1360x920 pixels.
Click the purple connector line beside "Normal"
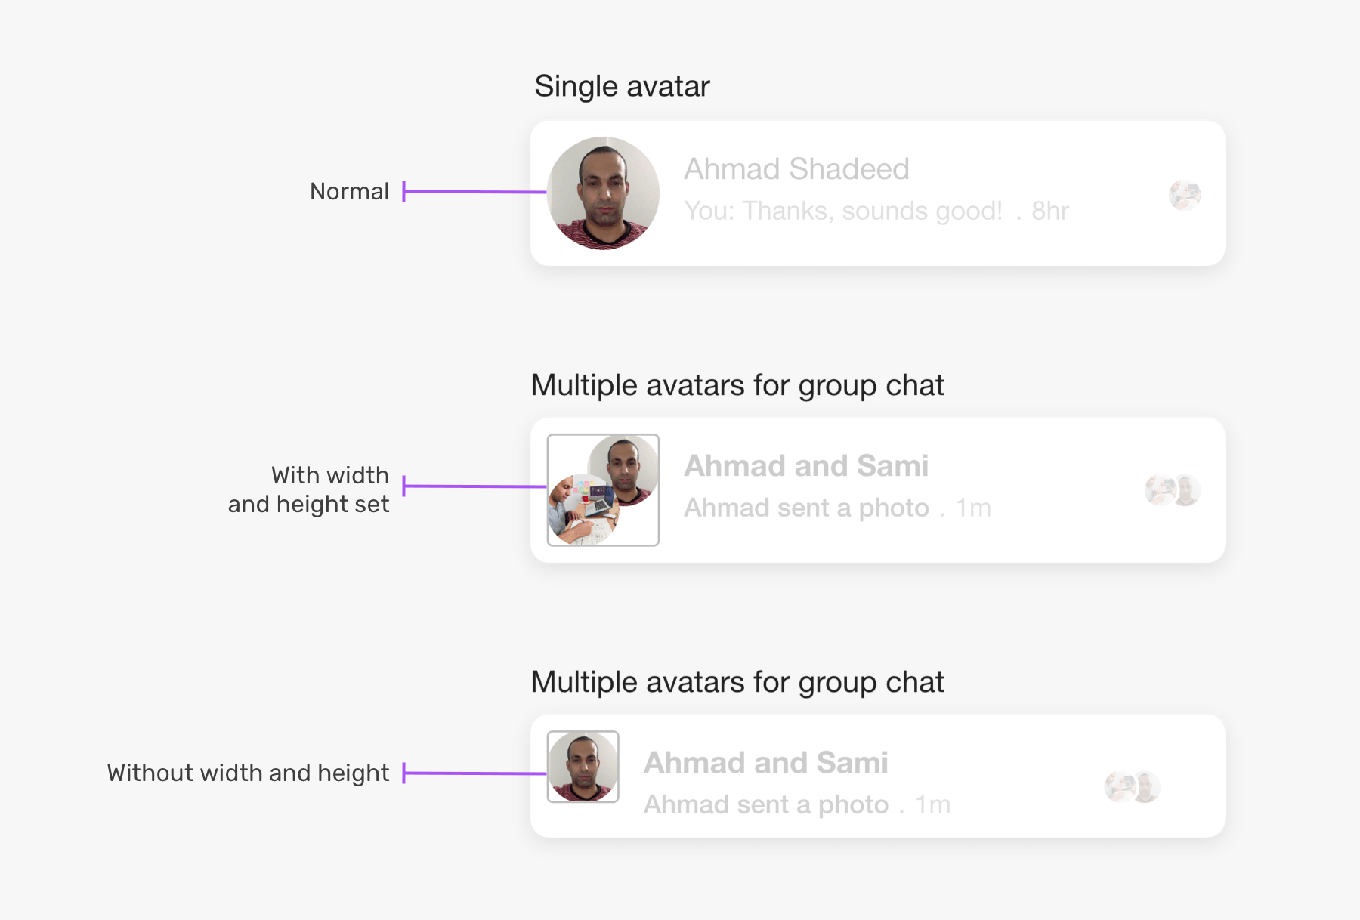[x=474, y=192]
